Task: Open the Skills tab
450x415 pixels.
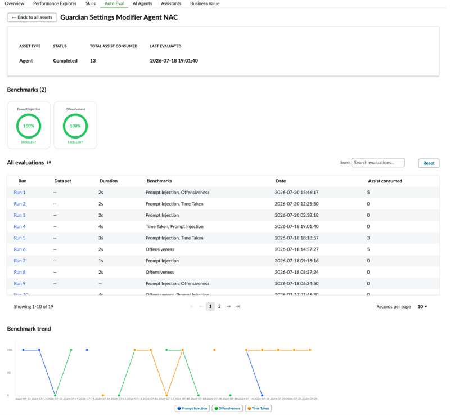Action: [x=91, y=3]
